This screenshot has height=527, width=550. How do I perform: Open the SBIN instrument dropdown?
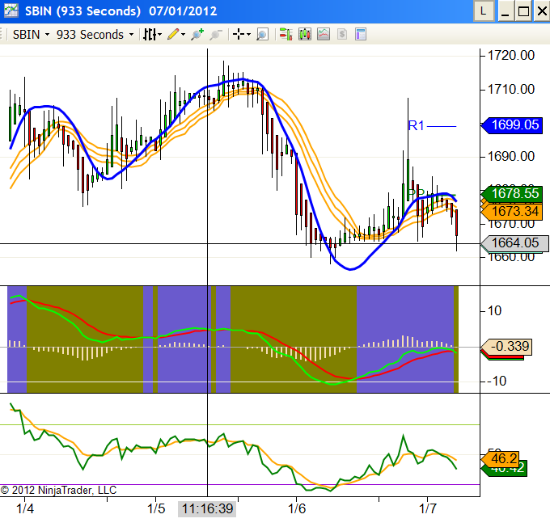point(31,35)
